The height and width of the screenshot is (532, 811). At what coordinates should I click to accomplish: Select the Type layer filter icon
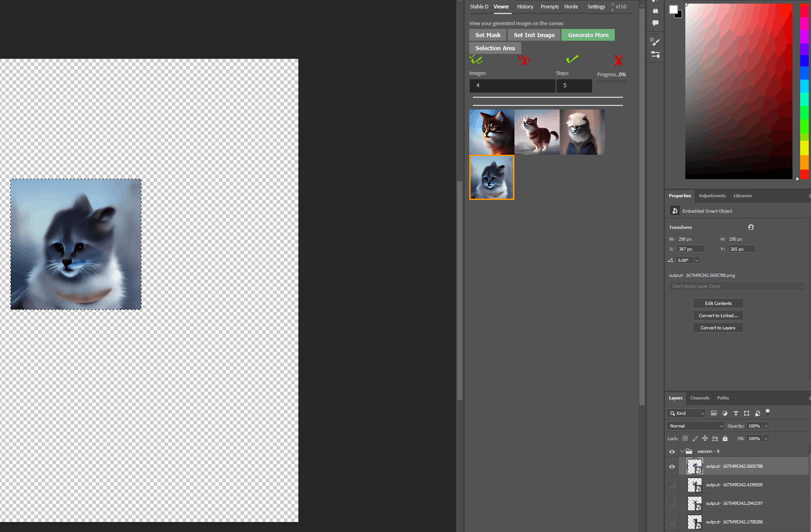736,413
